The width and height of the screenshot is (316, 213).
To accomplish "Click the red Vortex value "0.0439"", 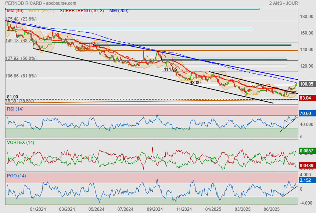I will tap(306, 166).
